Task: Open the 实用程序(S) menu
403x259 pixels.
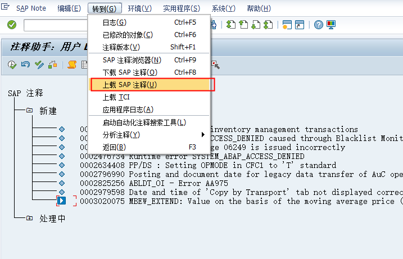Action: click(182, 8)
